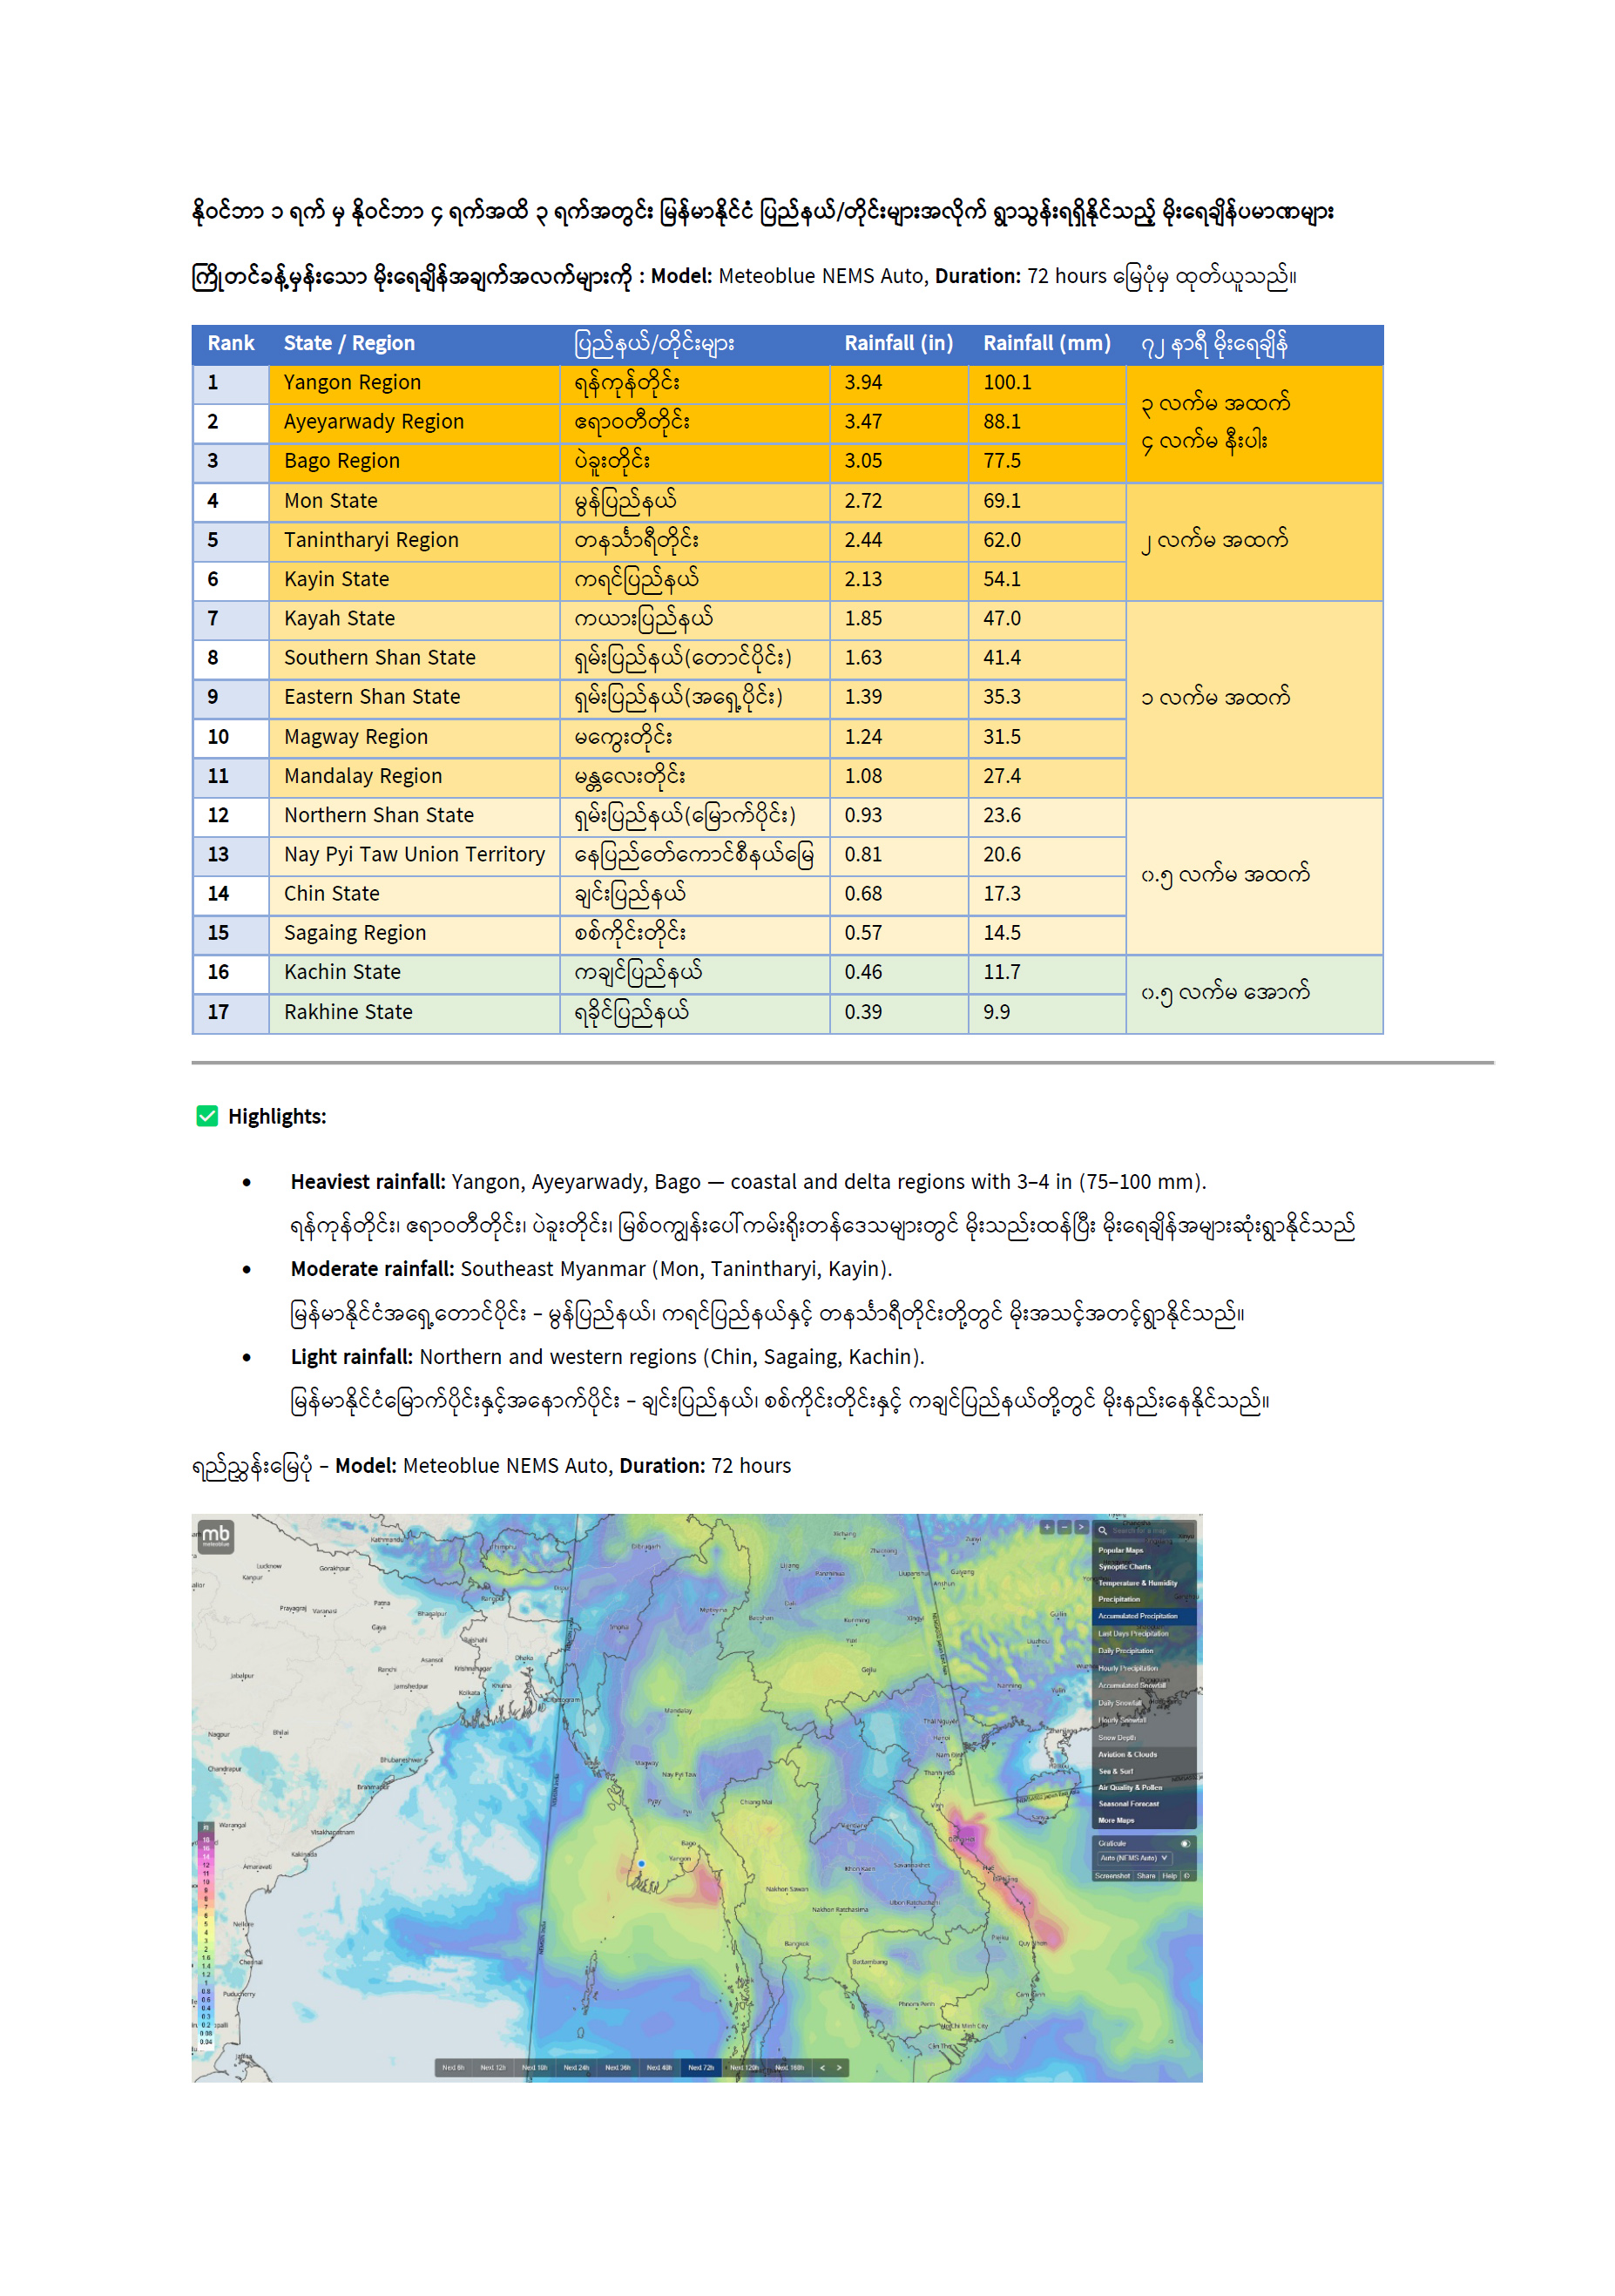Select the Next 72h time tab

pyautogui.click(x=701, y=2067)
